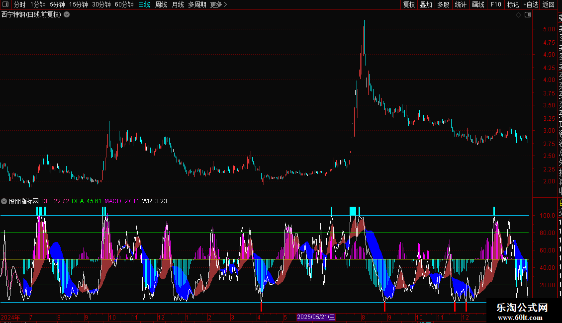Add stock via +自选 button
Screen dimensions: 562x323
531,4
